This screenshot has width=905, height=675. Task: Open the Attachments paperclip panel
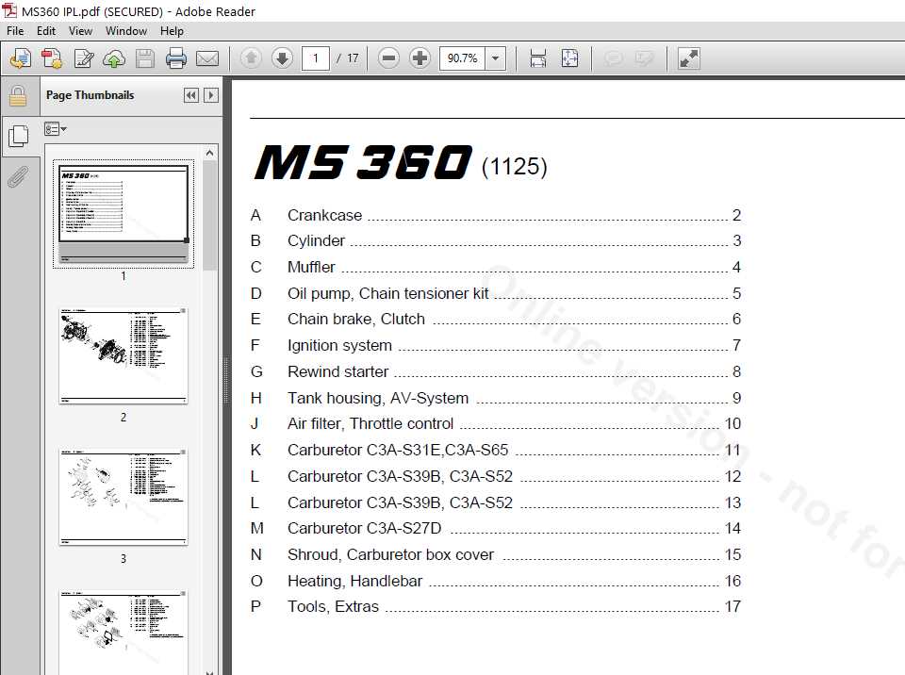[18, 177]
